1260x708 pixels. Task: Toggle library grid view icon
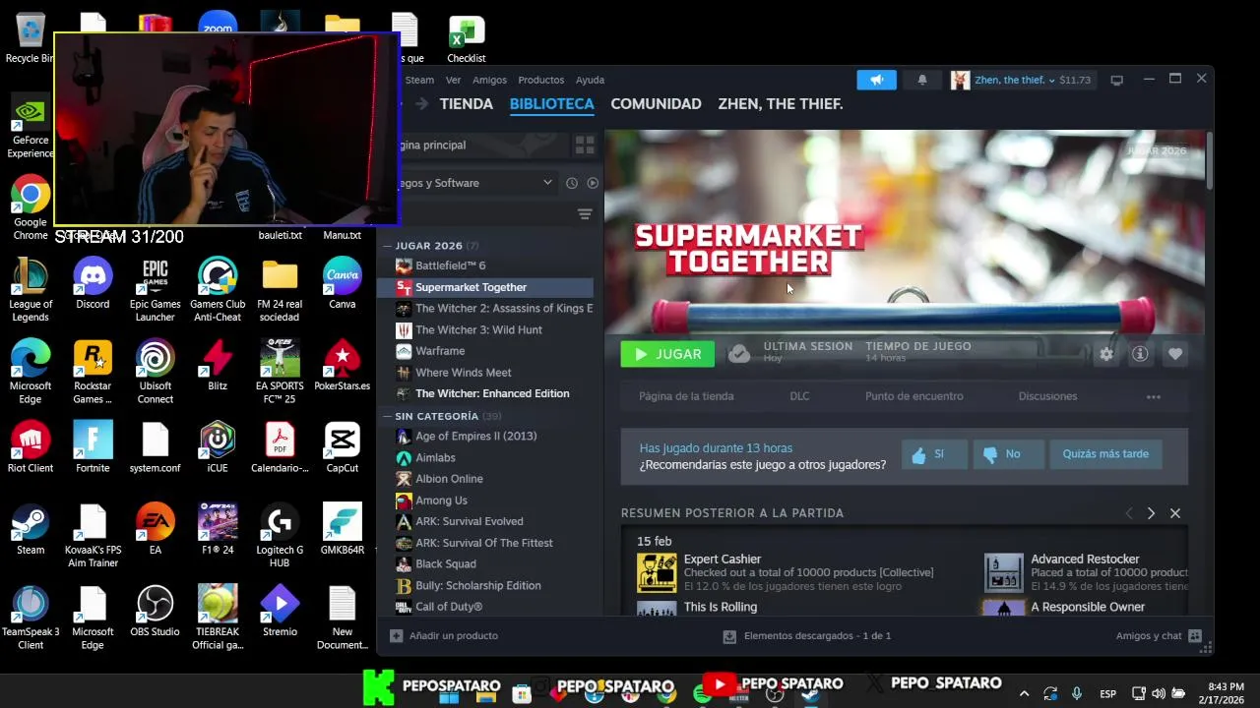pyautogui.click(x=585, y=146)
